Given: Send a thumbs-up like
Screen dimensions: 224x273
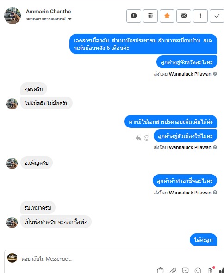Looking at the screenshot, I should pos(222,270).
